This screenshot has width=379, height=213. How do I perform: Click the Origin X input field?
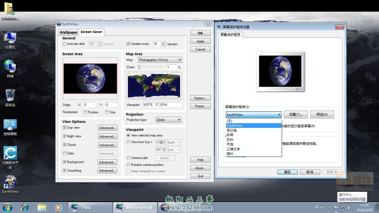coord(90,105)
